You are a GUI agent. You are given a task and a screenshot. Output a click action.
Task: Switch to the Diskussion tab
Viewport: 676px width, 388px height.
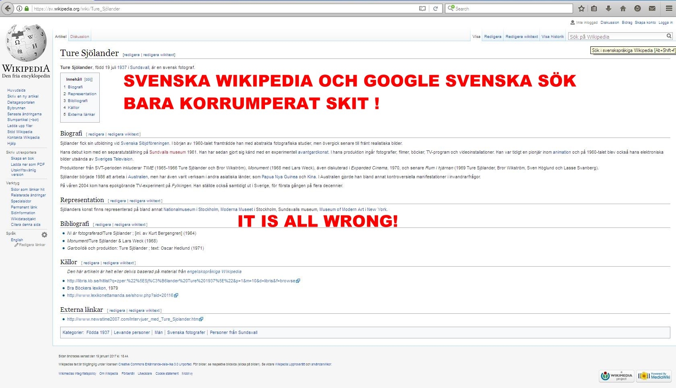click(x=80, y=37)
